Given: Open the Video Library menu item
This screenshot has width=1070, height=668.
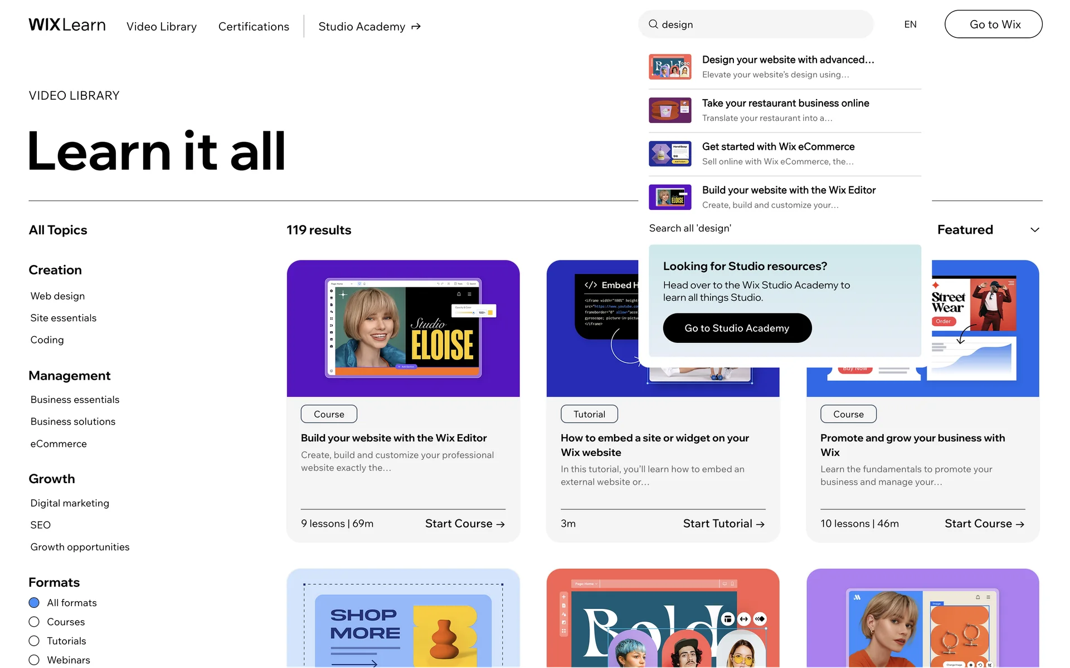Looking at the screenshot, I should tap(162, 27).
